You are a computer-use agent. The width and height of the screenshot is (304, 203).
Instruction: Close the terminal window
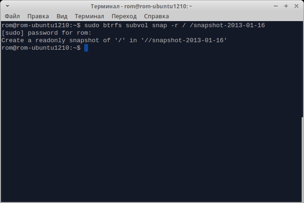pyautogui.click(x=296, y=6)
